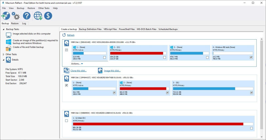
Task: Select Create a File and Folder backup
Action: [x=28, y=47]
